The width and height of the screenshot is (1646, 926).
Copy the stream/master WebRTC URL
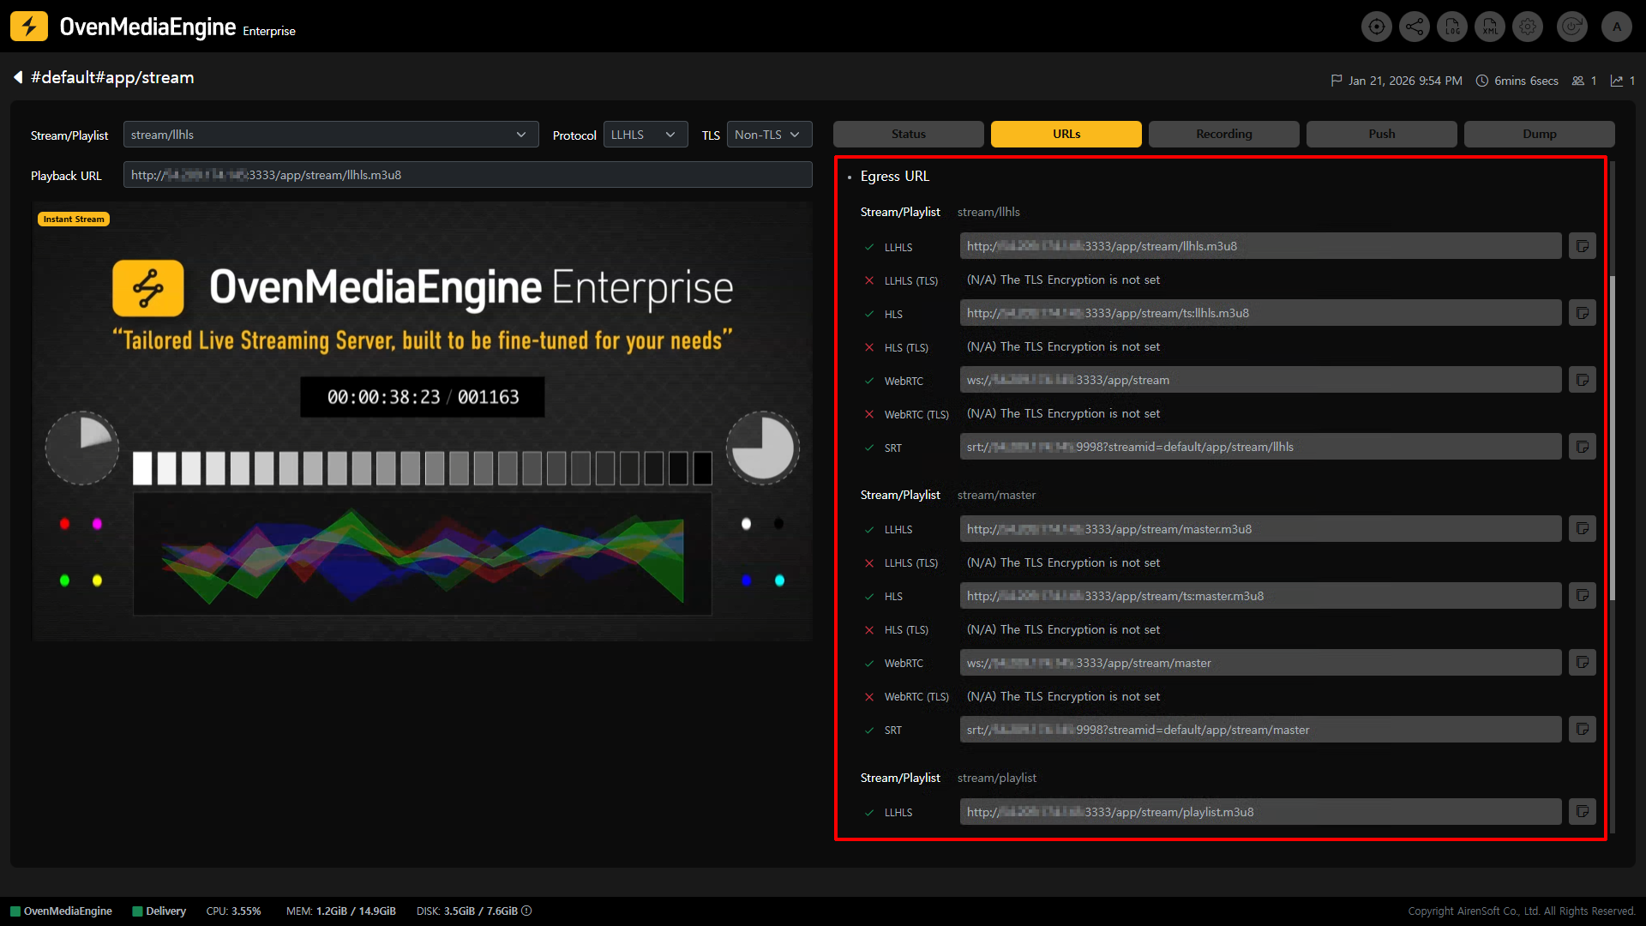click(1582, 663)
